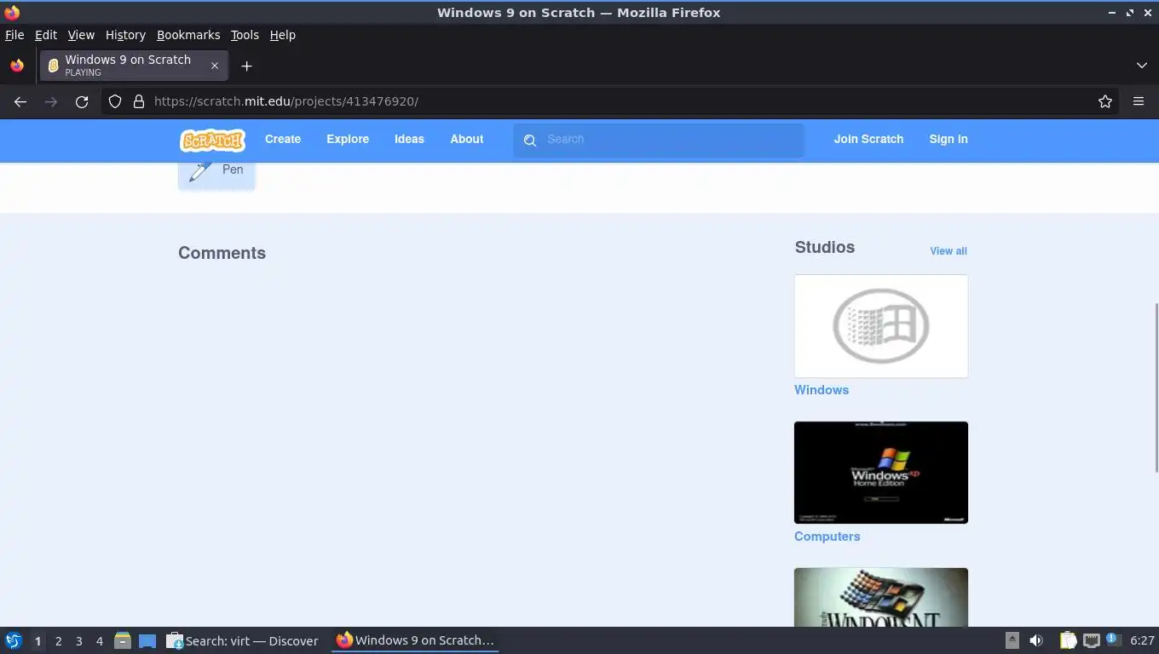Open the file manager taskbar icon

click(x=123, y=640)
